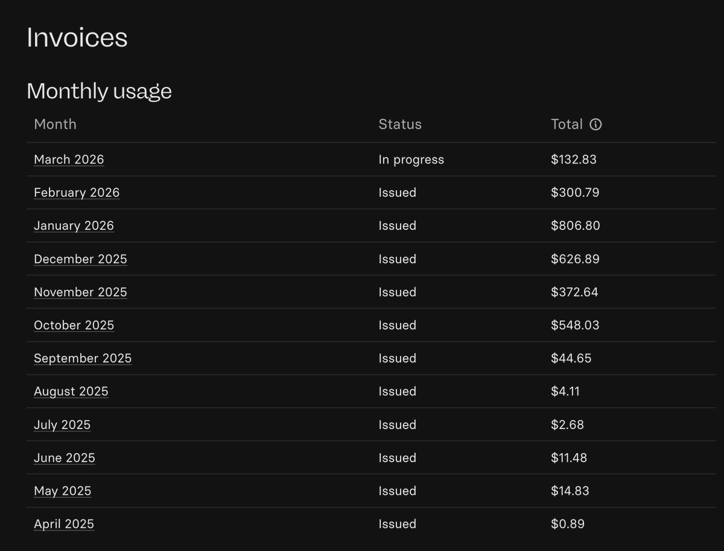Select Issued status in October 2025 row
The width and height of the screenshot is (724, 551).
pyautogui.click(x=398, y=325)
